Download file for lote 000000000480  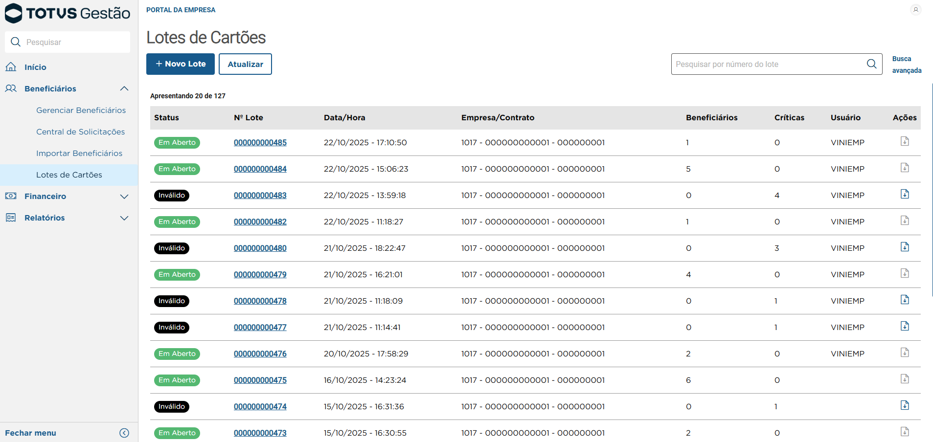coord(905,247)
